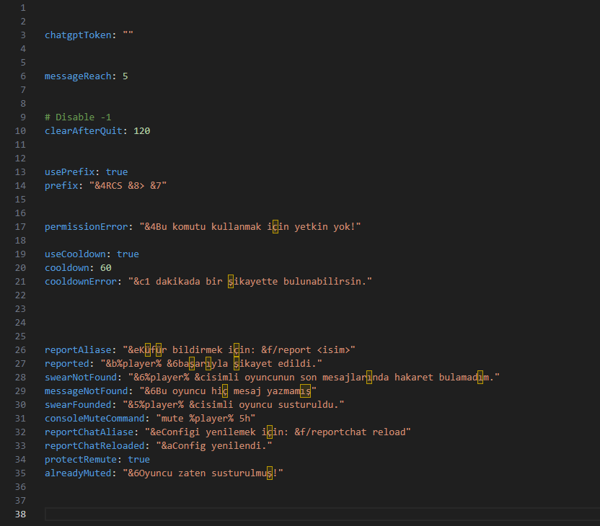
Task: Click line number 17 in gutter
Action: [x=20, y=227]
